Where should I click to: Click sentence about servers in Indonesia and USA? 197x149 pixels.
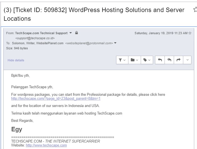tap(55, 106)
